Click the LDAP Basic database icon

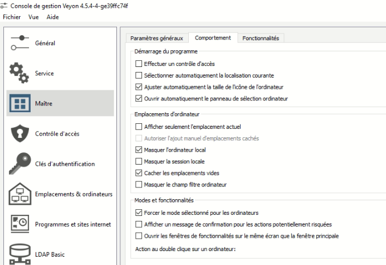tap(20, 254)
